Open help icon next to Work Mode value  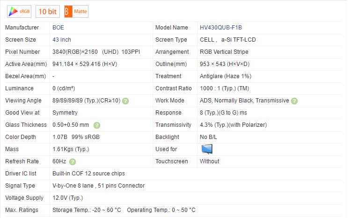click(x=294, y=101)
